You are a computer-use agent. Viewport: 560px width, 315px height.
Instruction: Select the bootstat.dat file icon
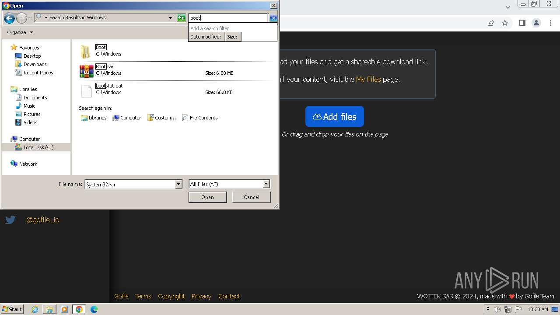[86, 90]
